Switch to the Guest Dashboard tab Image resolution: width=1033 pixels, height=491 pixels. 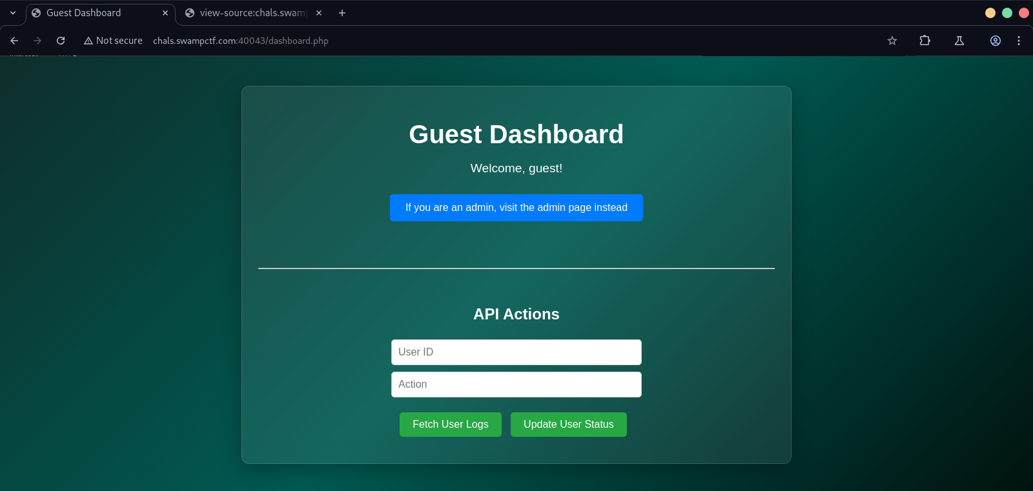coord(90,13)
